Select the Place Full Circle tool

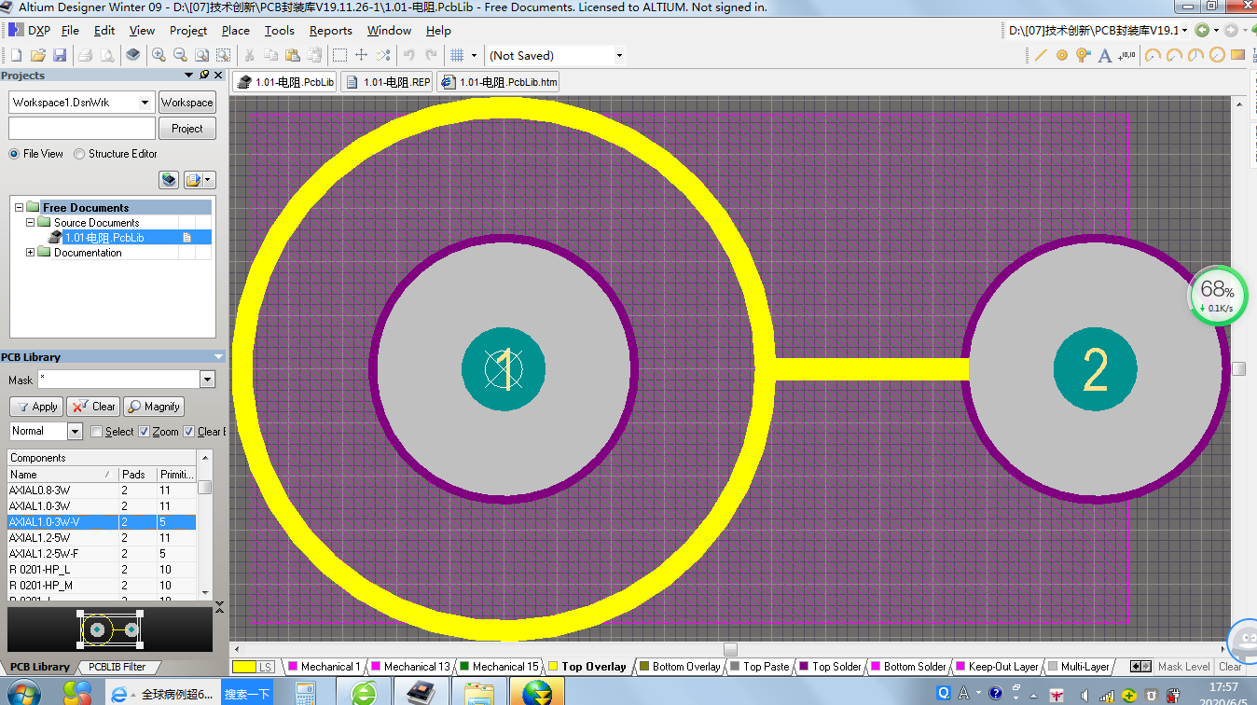pyautogui.click(x=1217, y=56)
